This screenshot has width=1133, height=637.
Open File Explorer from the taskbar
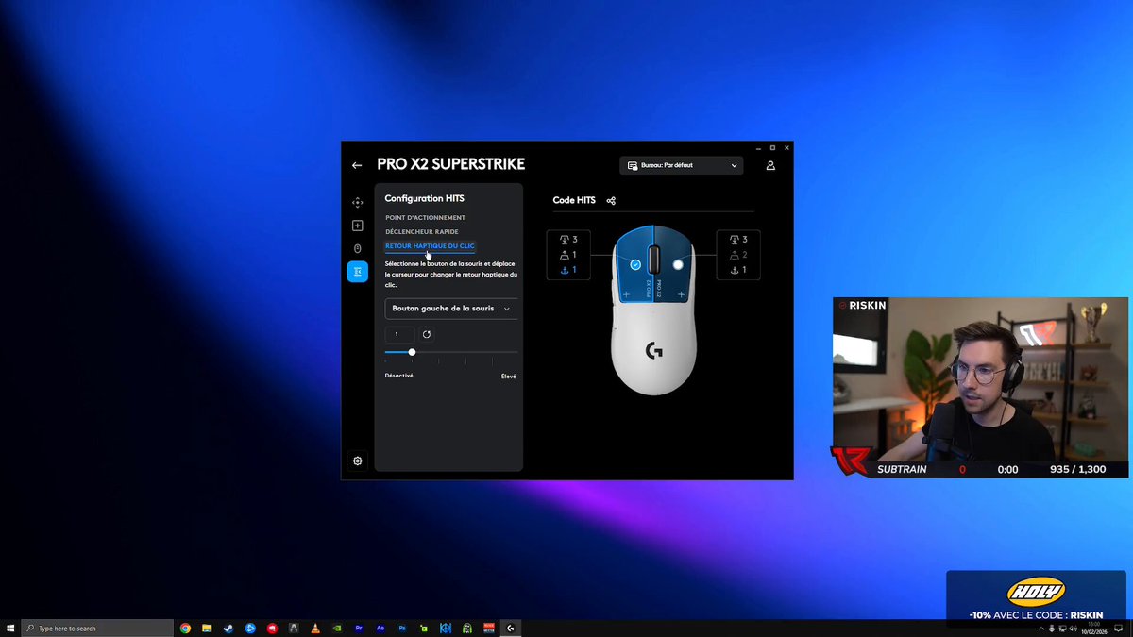(x=207, y=628)
